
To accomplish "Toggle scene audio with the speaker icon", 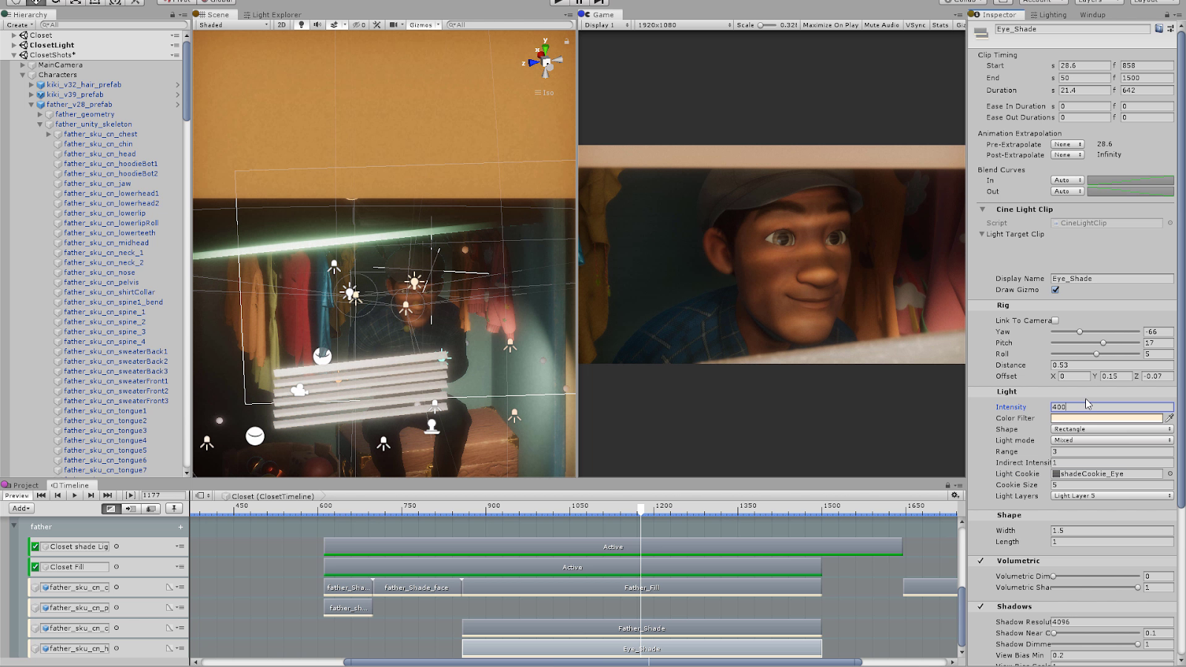I will 317,24.
